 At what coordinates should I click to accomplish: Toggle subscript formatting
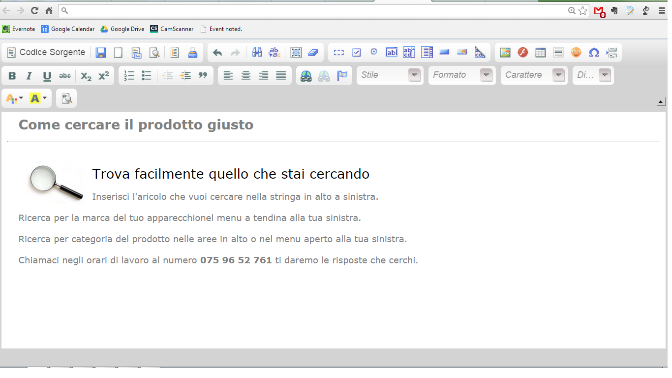click(x=86, y=76)
